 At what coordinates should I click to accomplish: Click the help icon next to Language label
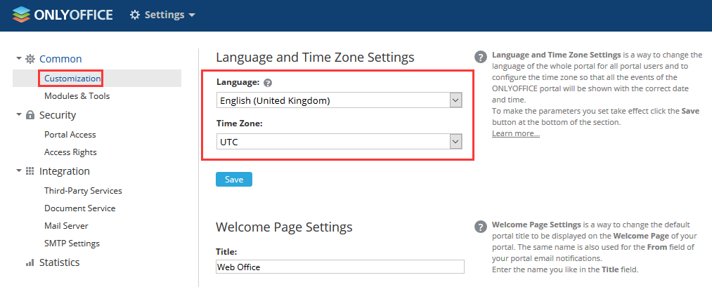pos(268,83)
